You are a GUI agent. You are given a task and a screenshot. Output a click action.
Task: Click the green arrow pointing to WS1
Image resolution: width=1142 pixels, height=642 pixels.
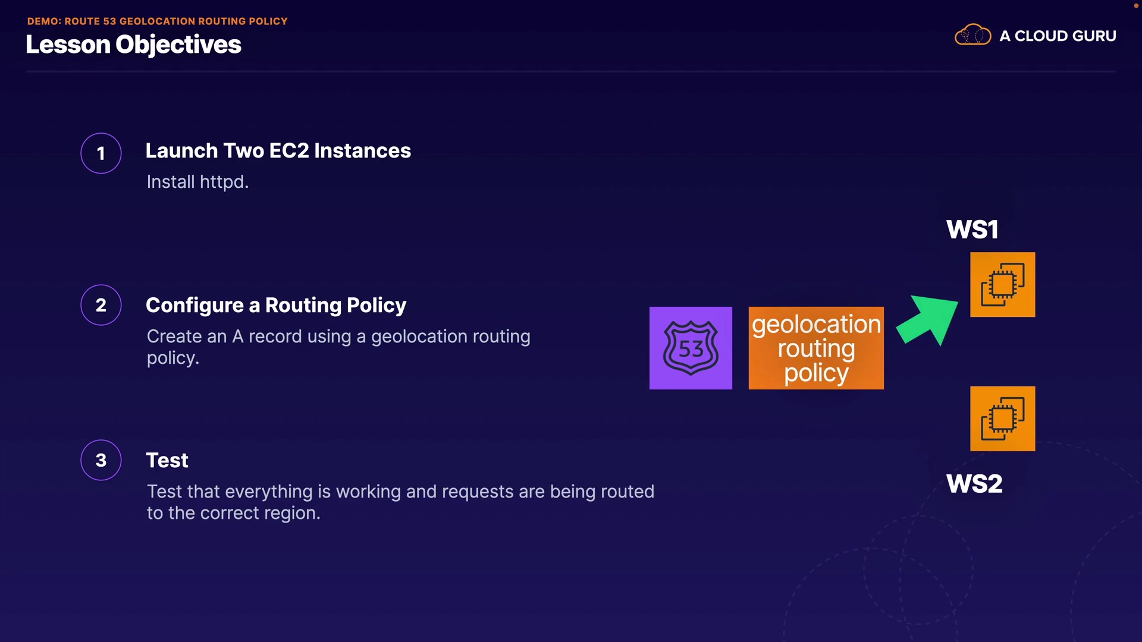[x=929, y=319]
